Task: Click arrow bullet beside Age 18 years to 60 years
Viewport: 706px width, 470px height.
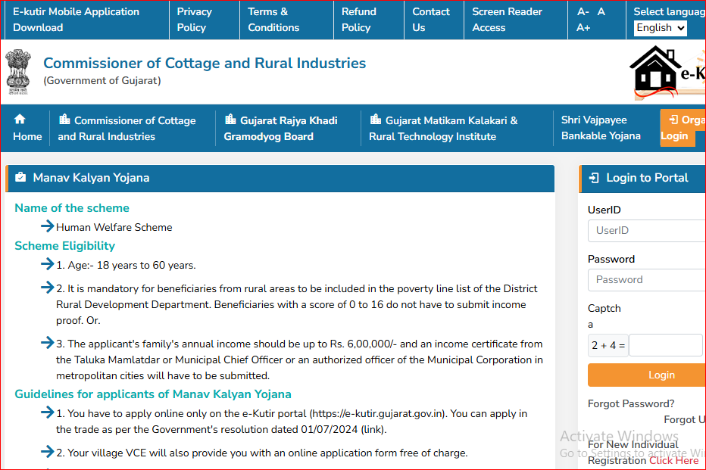Action: (47, 264)
